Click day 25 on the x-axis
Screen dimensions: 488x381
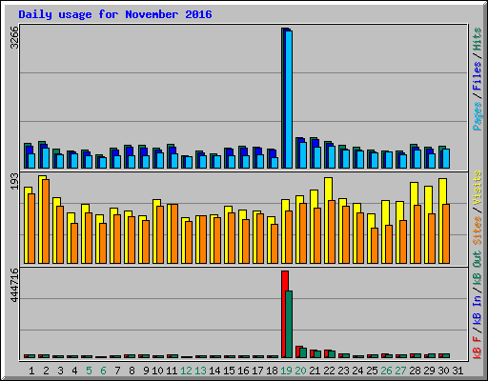[x=372, y=371]
